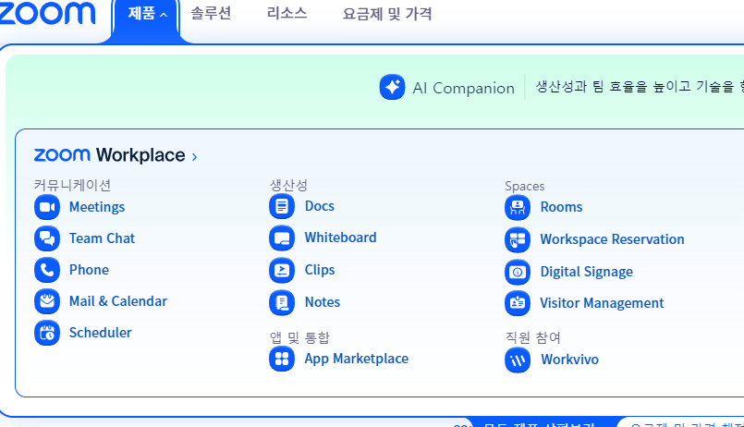Click the Zoom logo in the header
This screenshot has width=744, height=427.
point(46,13)
